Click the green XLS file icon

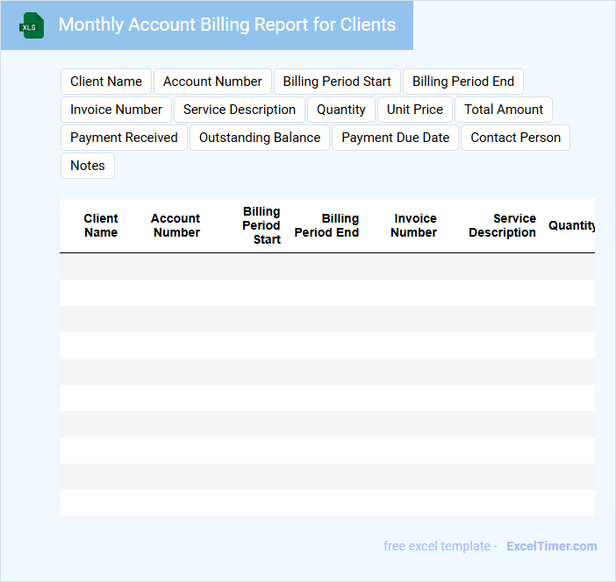coord(32,25)
